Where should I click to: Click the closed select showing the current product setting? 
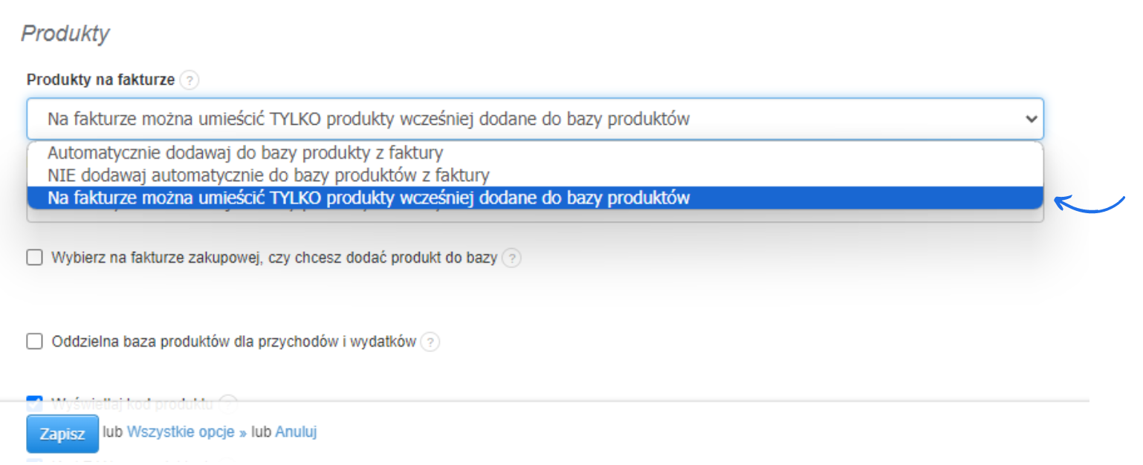pyautogui.click(x=520, y=118)
